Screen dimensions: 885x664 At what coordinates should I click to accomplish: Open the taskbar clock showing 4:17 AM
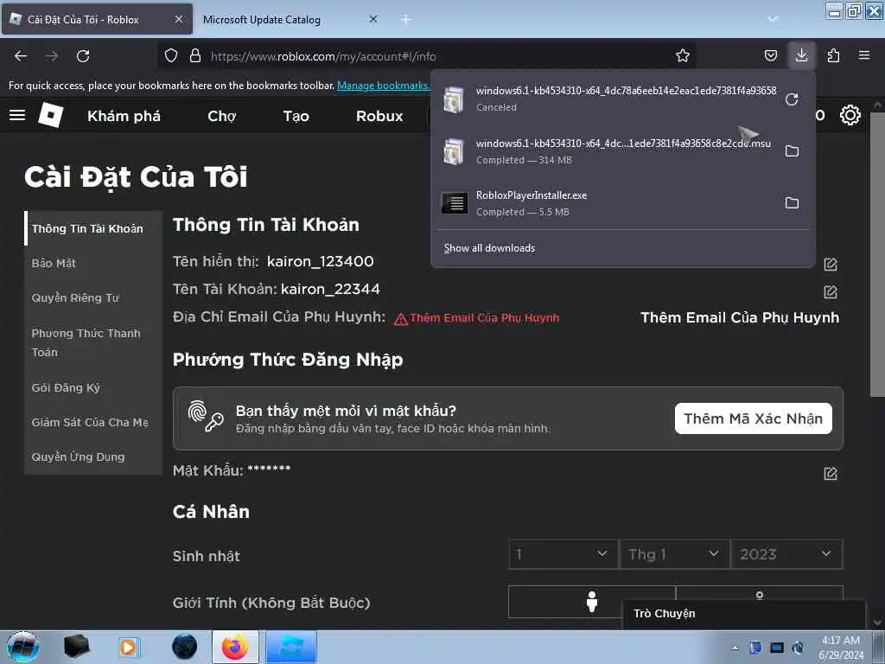coord(840,648)
